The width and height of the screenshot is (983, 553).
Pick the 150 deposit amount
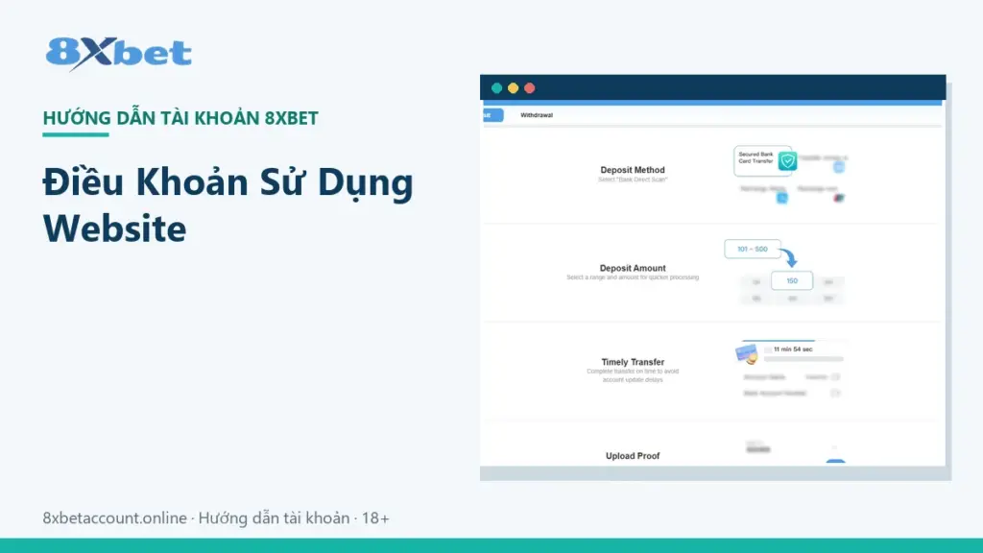click(792, 281)
